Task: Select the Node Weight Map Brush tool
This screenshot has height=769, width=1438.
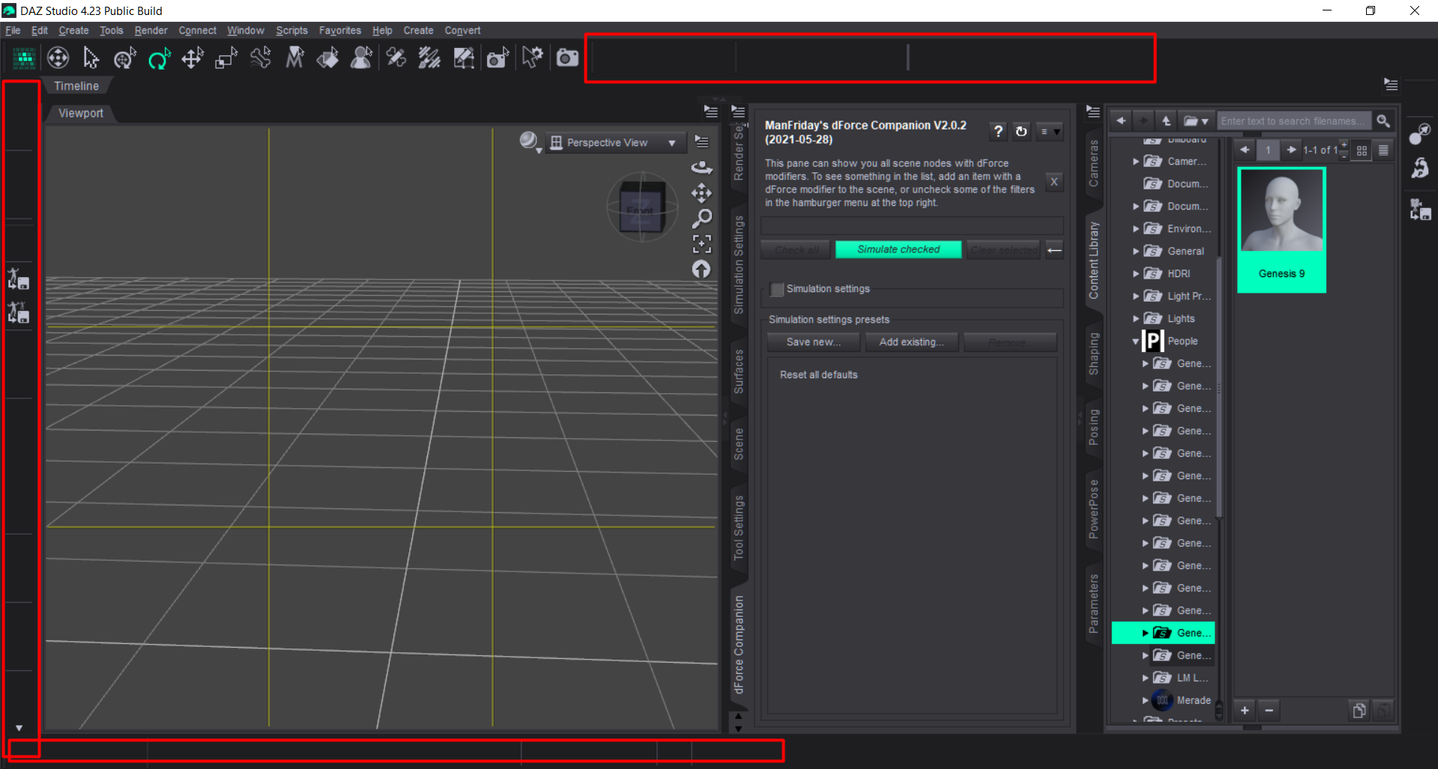Action: point(429,58)
